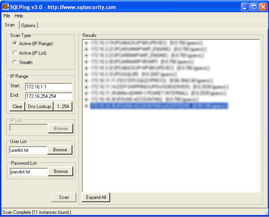
Task: Switch to the Options tab
Action: tap(28, 26)
